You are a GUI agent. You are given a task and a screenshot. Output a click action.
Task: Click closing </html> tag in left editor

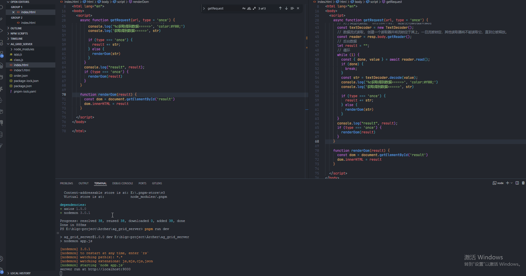coord(79,131)
